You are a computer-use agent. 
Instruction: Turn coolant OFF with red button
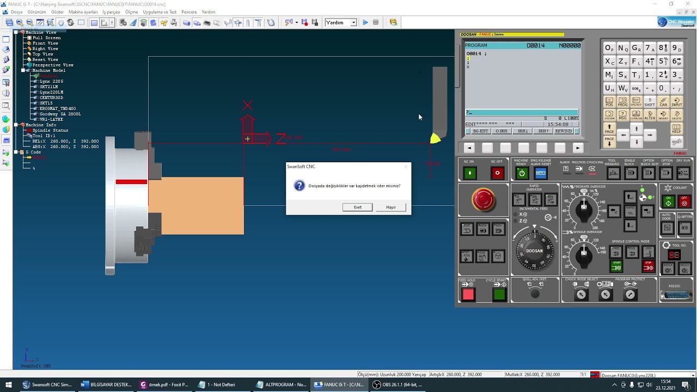[x=684, y=201]
